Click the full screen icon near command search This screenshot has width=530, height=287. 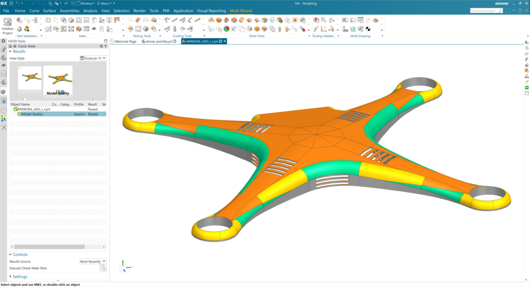pos(507,11)
